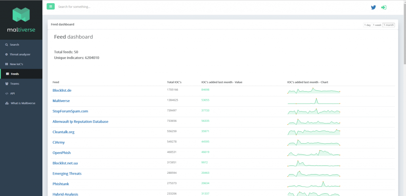This screenshot has width=406, height=196.
Task: Open the StopForumSpam.com feed link
Action: (x=70, y=111)
